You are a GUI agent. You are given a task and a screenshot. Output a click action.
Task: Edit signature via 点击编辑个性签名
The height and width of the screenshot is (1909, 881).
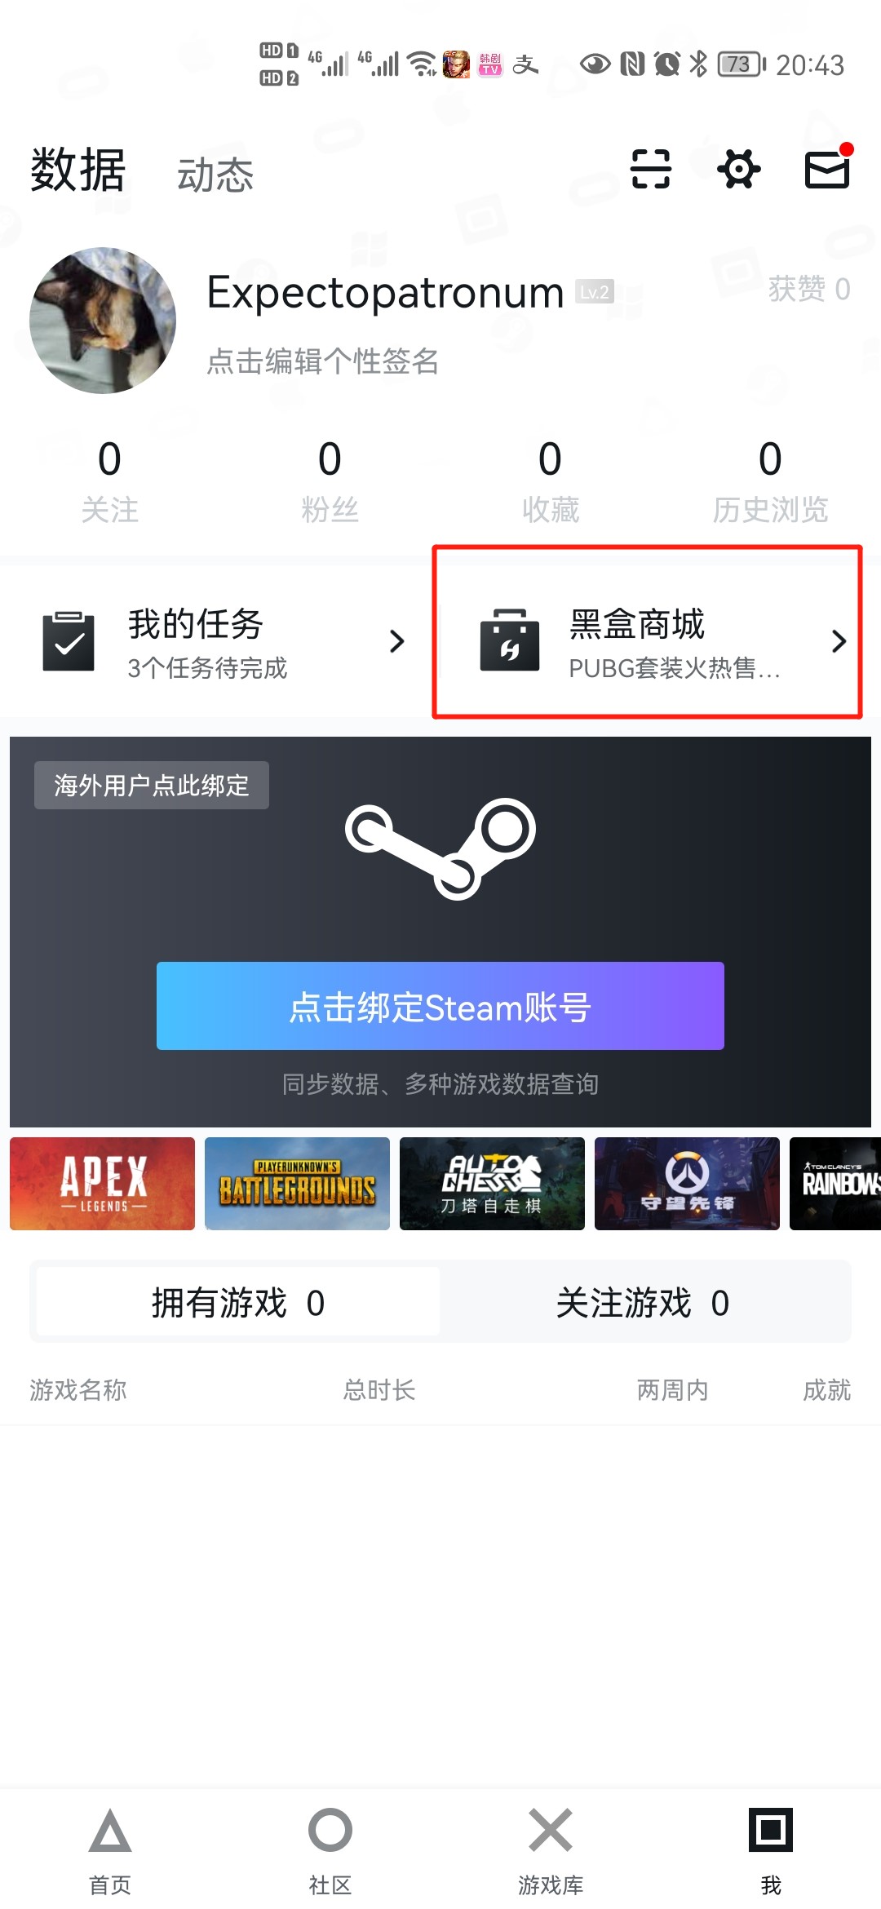click(x=323, y=361)
